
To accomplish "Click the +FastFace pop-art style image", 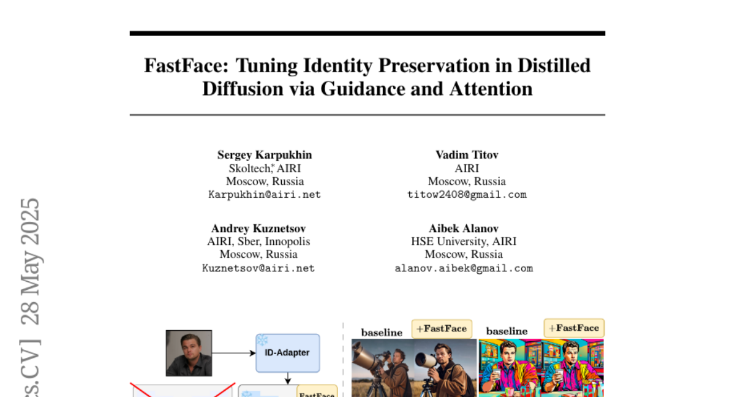I will 573,368.
